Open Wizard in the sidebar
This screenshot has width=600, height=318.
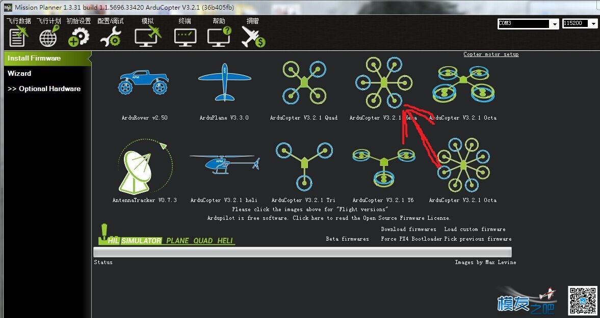coord(19,74)
